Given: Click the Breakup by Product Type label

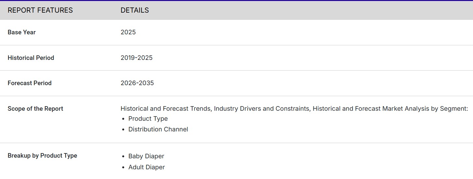Looking at the screenshot, I should [42, 156].
